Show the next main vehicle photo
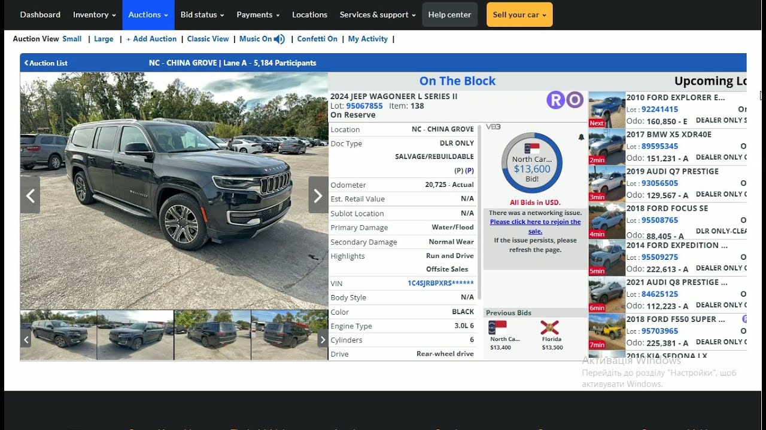The height and width of the screenshot is (430, 766). (318, 195)
